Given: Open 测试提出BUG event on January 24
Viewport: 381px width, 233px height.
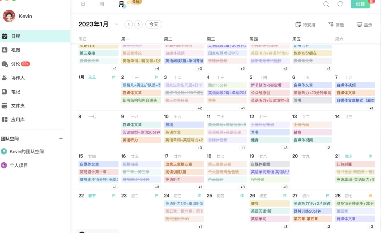Looking at the screenshot, I should tap(184, 219).
